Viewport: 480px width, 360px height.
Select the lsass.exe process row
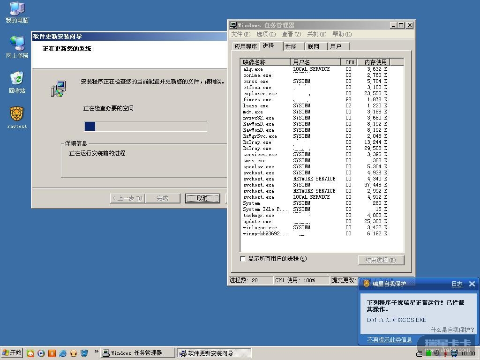pyautogui.click(x=315, y=105)
